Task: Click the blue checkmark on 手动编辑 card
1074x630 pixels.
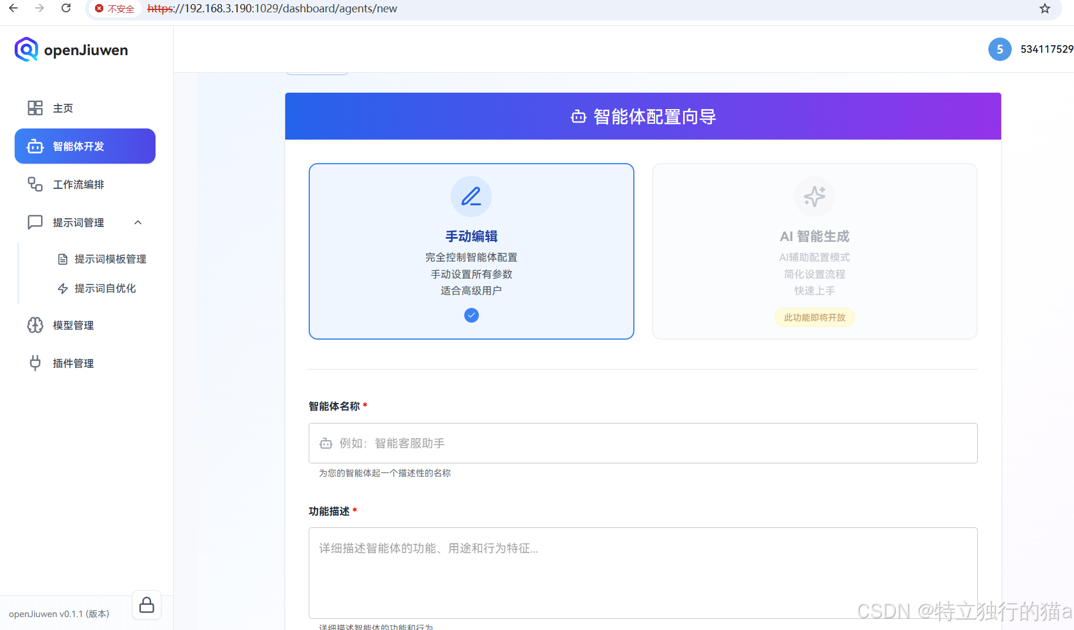Action: coord(471,315)
